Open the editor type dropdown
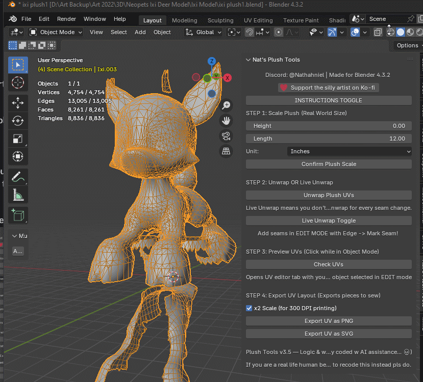The width and height of the screenshot is (423, 382). [x=17, y=32]
